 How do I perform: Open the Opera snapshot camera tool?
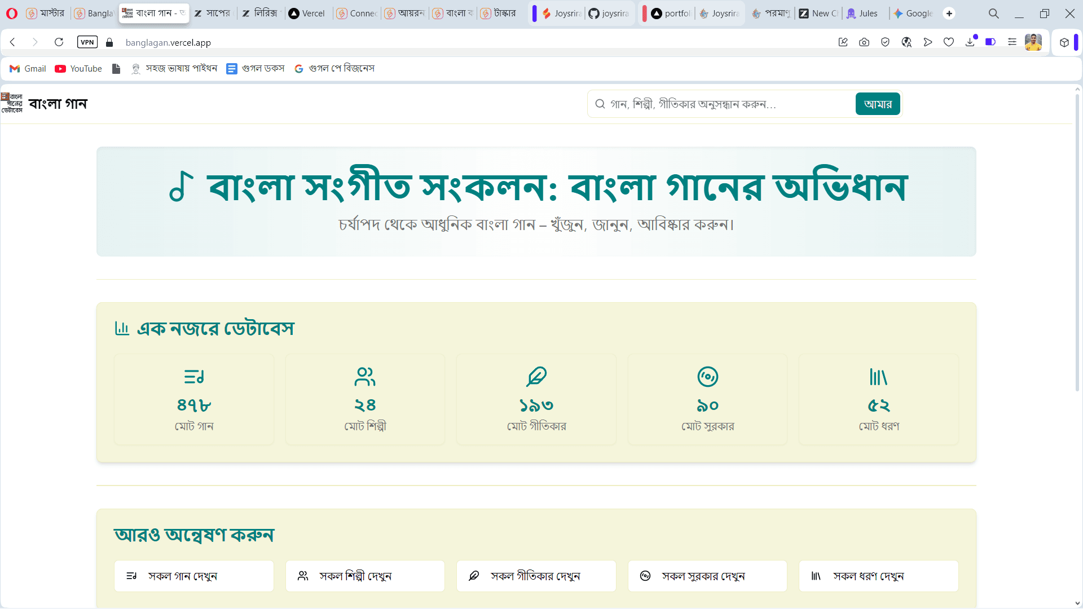864,42
